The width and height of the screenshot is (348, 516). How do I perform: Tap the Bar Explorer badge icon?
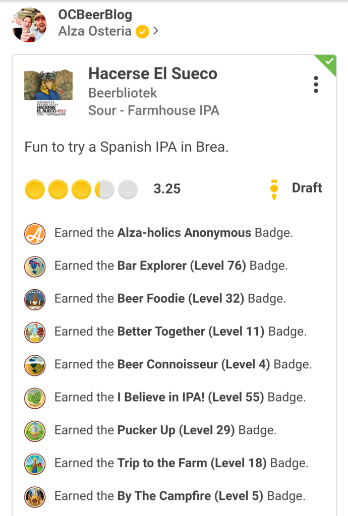(35, 266)
